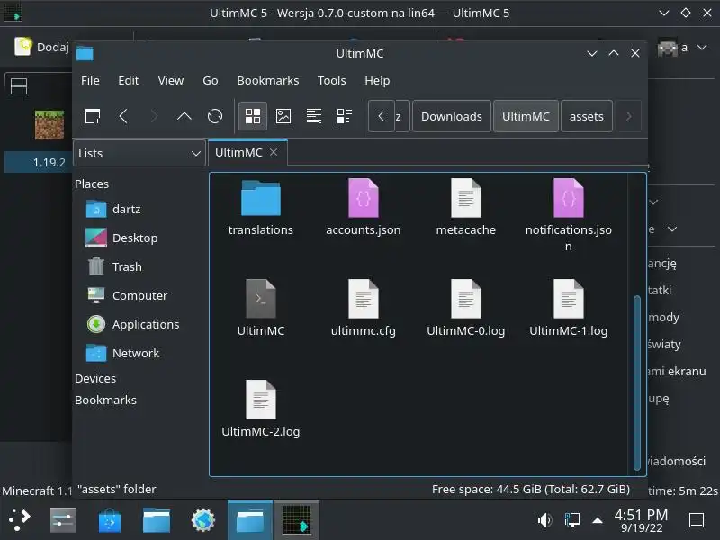
Task: Show hidden system tray icons
Action: pos(598,520)
